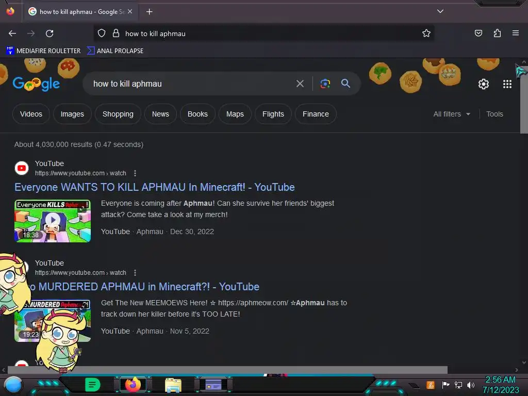Screen dimensions: 528x396
Task: Open Action Center flag icon
Action: click(445, 385)
